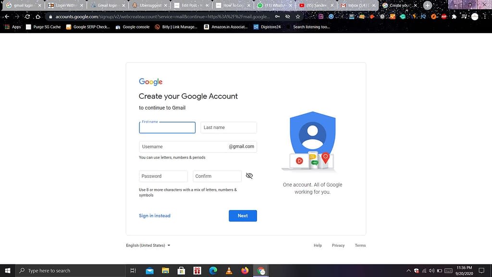492x277 pixels.
Task: Show hidden system tray icons chevron
Action: [408, 270]
